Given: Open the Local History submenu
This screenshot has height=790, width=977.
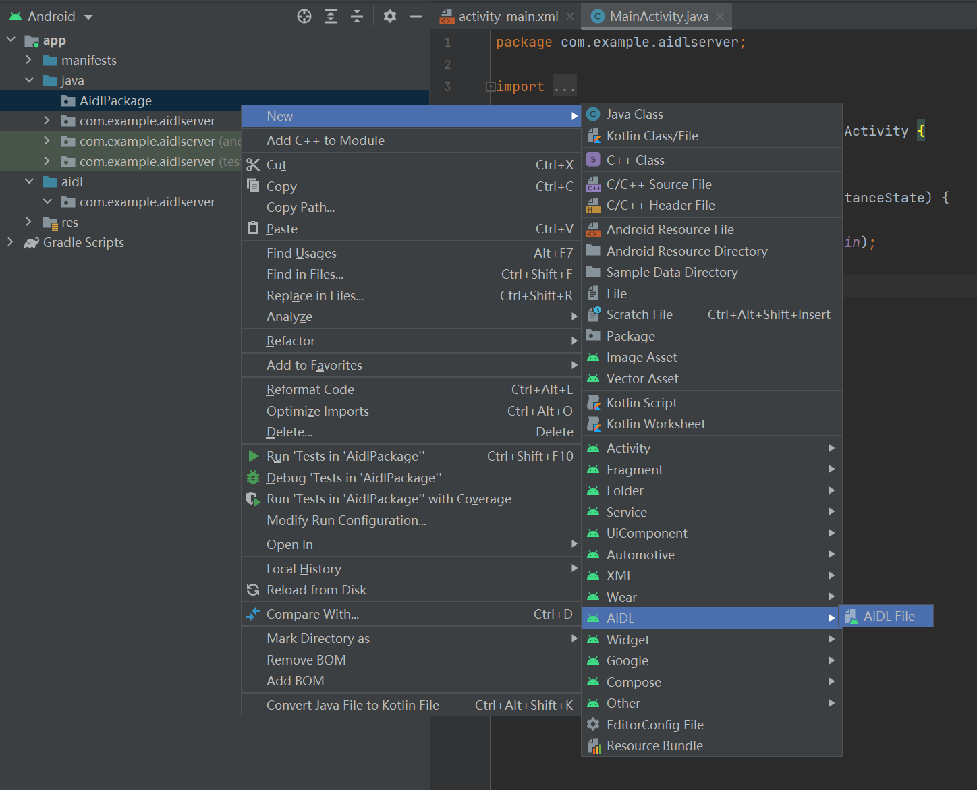Looking at the screenshot, I should pyautogui.click(x=411, y=569).
